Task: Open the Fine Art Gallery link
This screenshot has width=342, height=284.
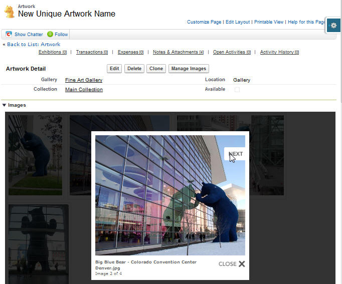Action: [x=84, y=80]
